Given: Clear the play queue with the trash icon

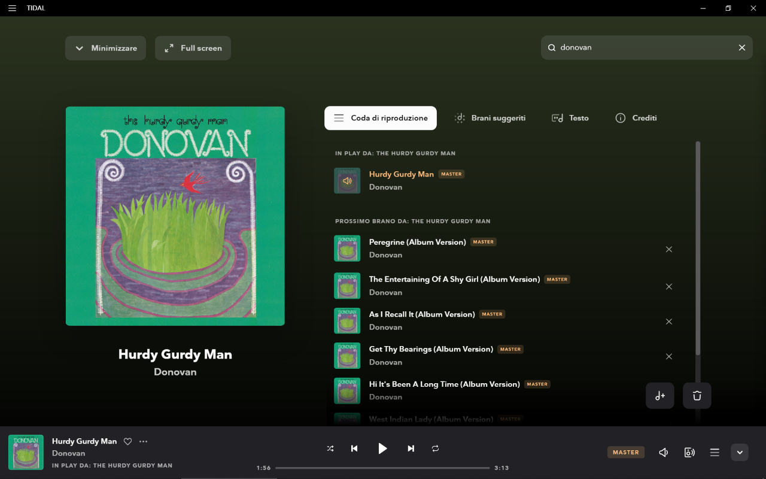Looking at the screenshot, I should [697, 396].
